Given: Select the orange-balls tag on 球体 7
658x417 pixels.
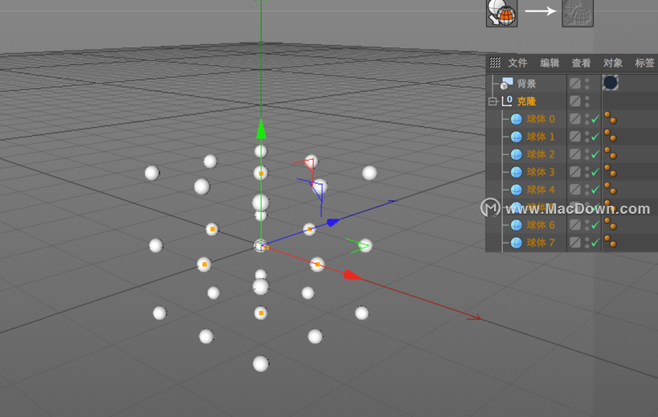Looking at the screenshot, I should [x=610, y=242].
